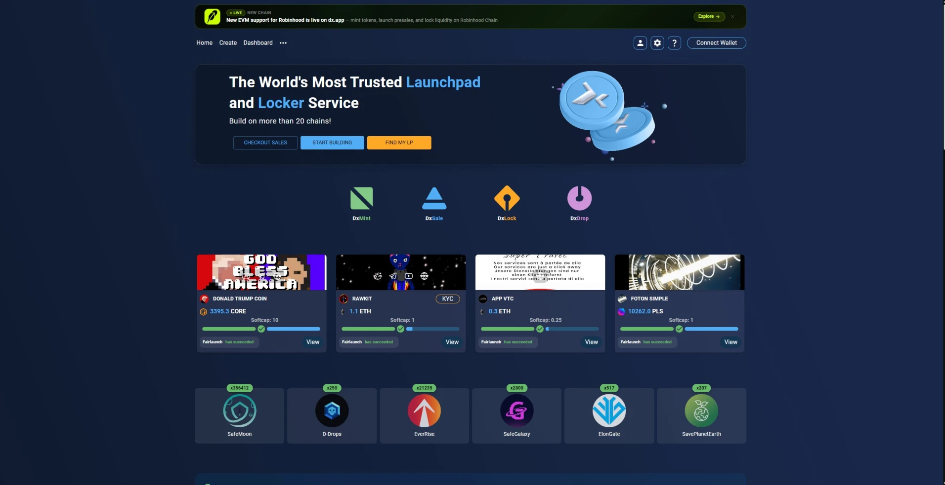Screen dimensions: 945x485
Task: Click the FIND MY LP button
Action: click(x=399, y=143)
